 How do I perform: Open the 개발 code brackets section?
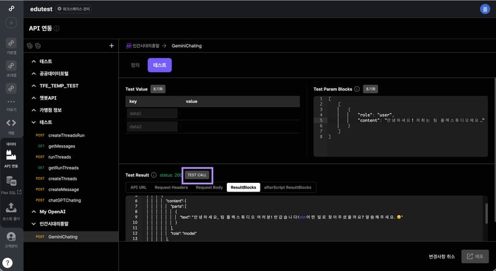11,123
